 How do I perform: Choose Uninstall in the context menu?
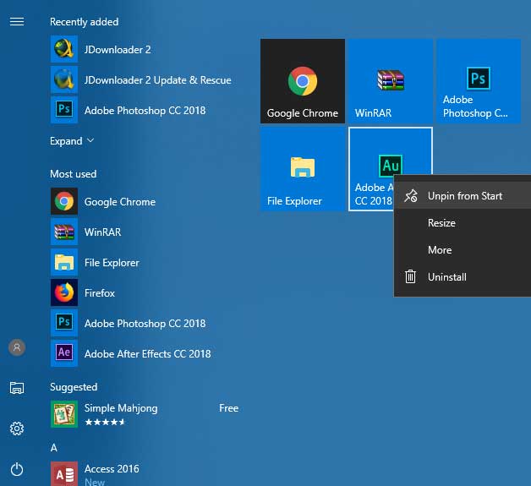coord(463,277)
